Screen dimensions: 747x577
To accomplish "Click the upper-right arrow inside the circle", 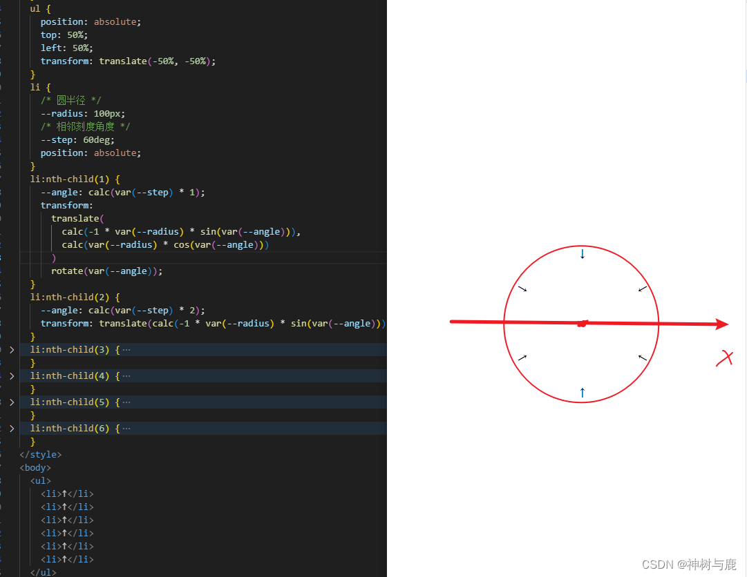I will (x=643, y=288).
